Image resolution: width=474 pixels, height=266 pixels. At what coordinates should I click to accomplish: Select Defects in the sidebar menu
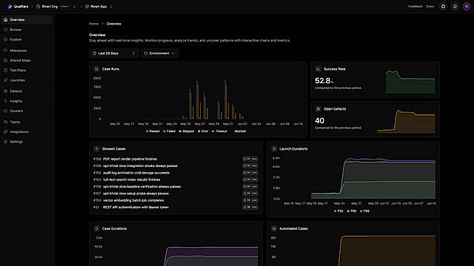coord(27,91)
